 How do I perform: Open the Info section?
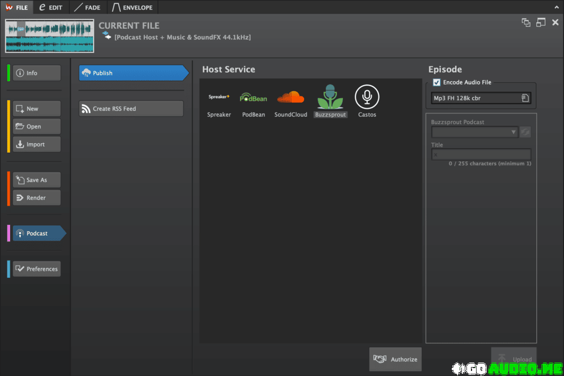pyautogui.click(x=37, y=73)
